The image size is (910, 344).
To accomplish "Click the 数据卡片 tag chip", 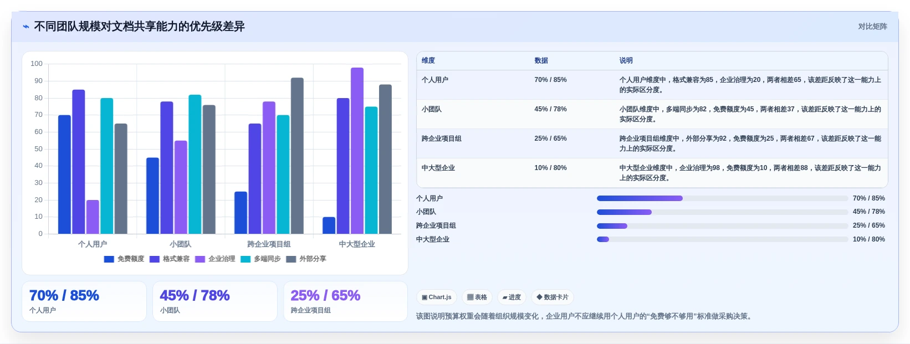I will pyautogui.click(x=553, y=297).
